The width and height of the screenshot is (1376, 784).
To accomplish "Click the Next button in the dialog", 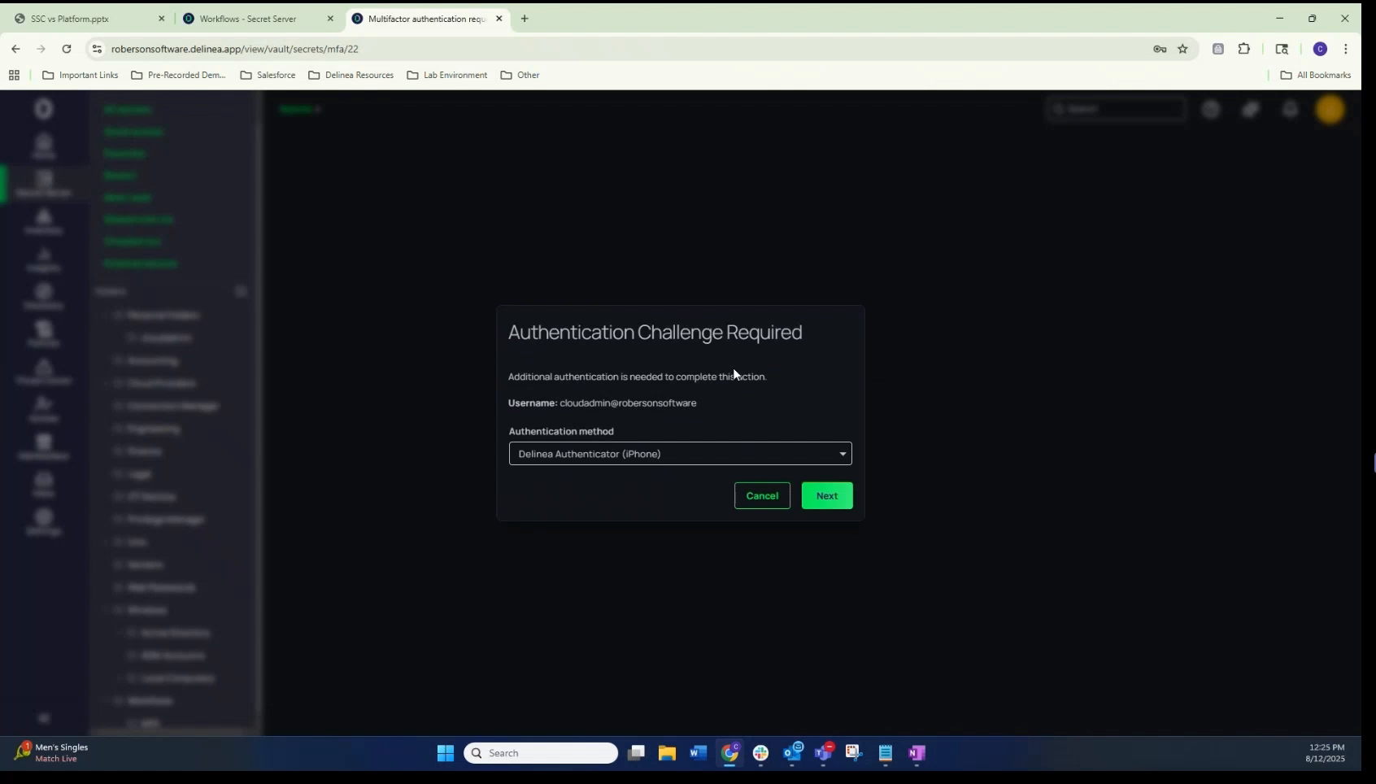I will 826,495.
